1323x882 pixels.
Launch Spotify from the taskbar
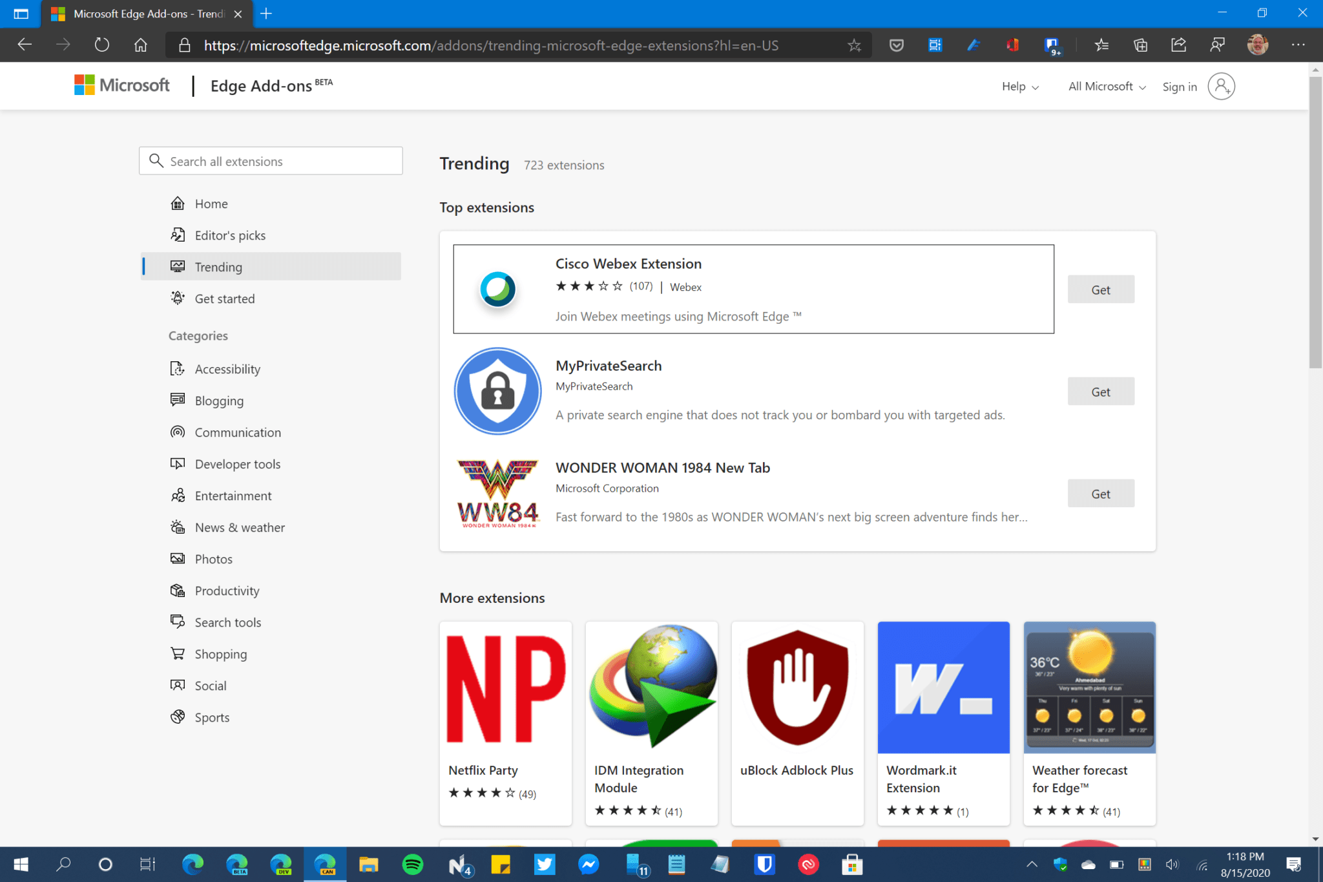coord(412,865)
